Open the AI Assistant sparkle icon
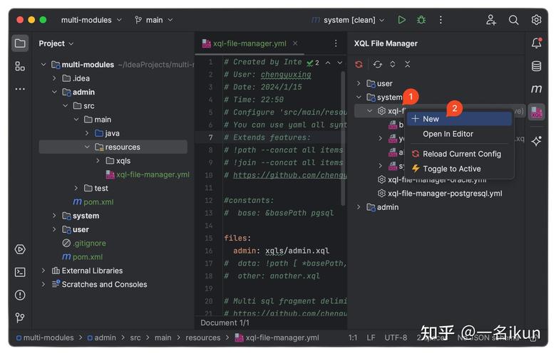Image resolution: width=556 pixels, height=356 pixels. [x=536, y=141]
